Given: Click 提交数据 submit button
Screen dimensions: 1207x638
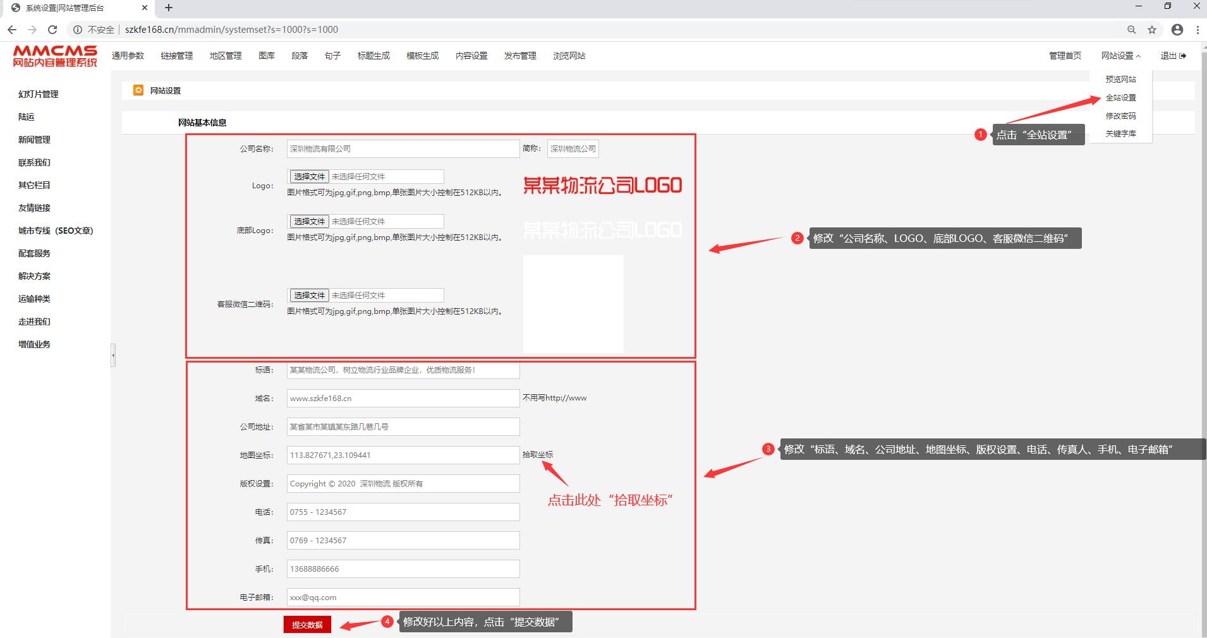Looking at the screenshot, I should (307, 624).
